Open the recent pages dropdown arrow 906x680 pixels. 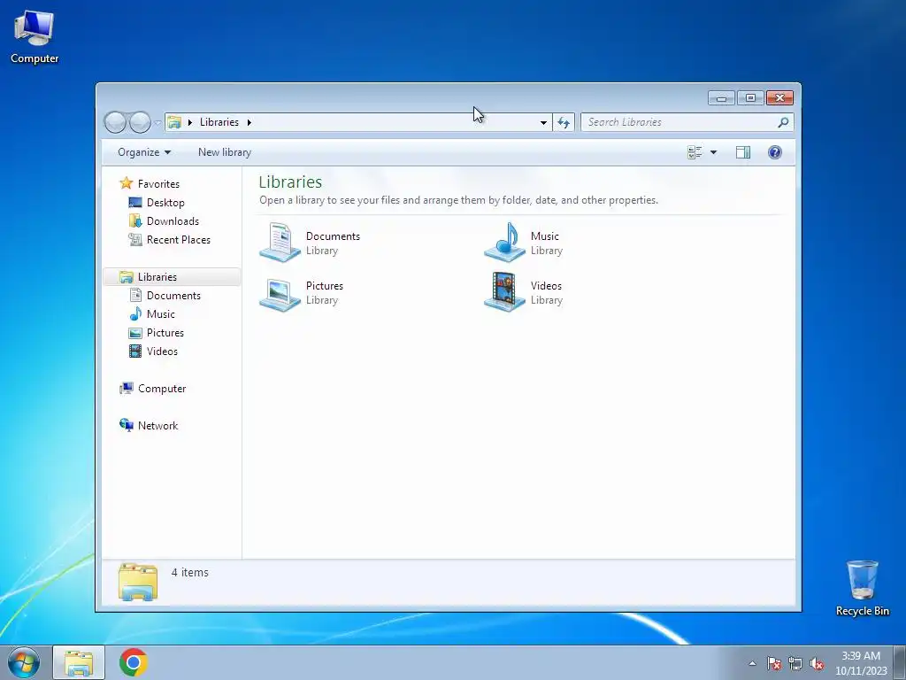click(157, 122)
